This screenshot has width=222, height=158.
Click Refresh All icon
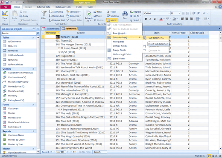pos(89,14)
